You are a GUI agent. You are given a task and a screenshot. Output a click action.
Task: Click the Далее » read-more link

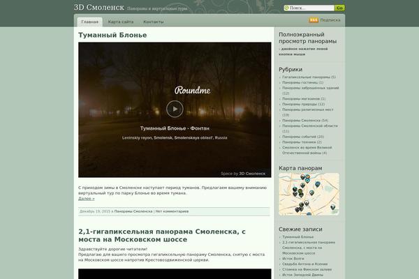[87, 199]
